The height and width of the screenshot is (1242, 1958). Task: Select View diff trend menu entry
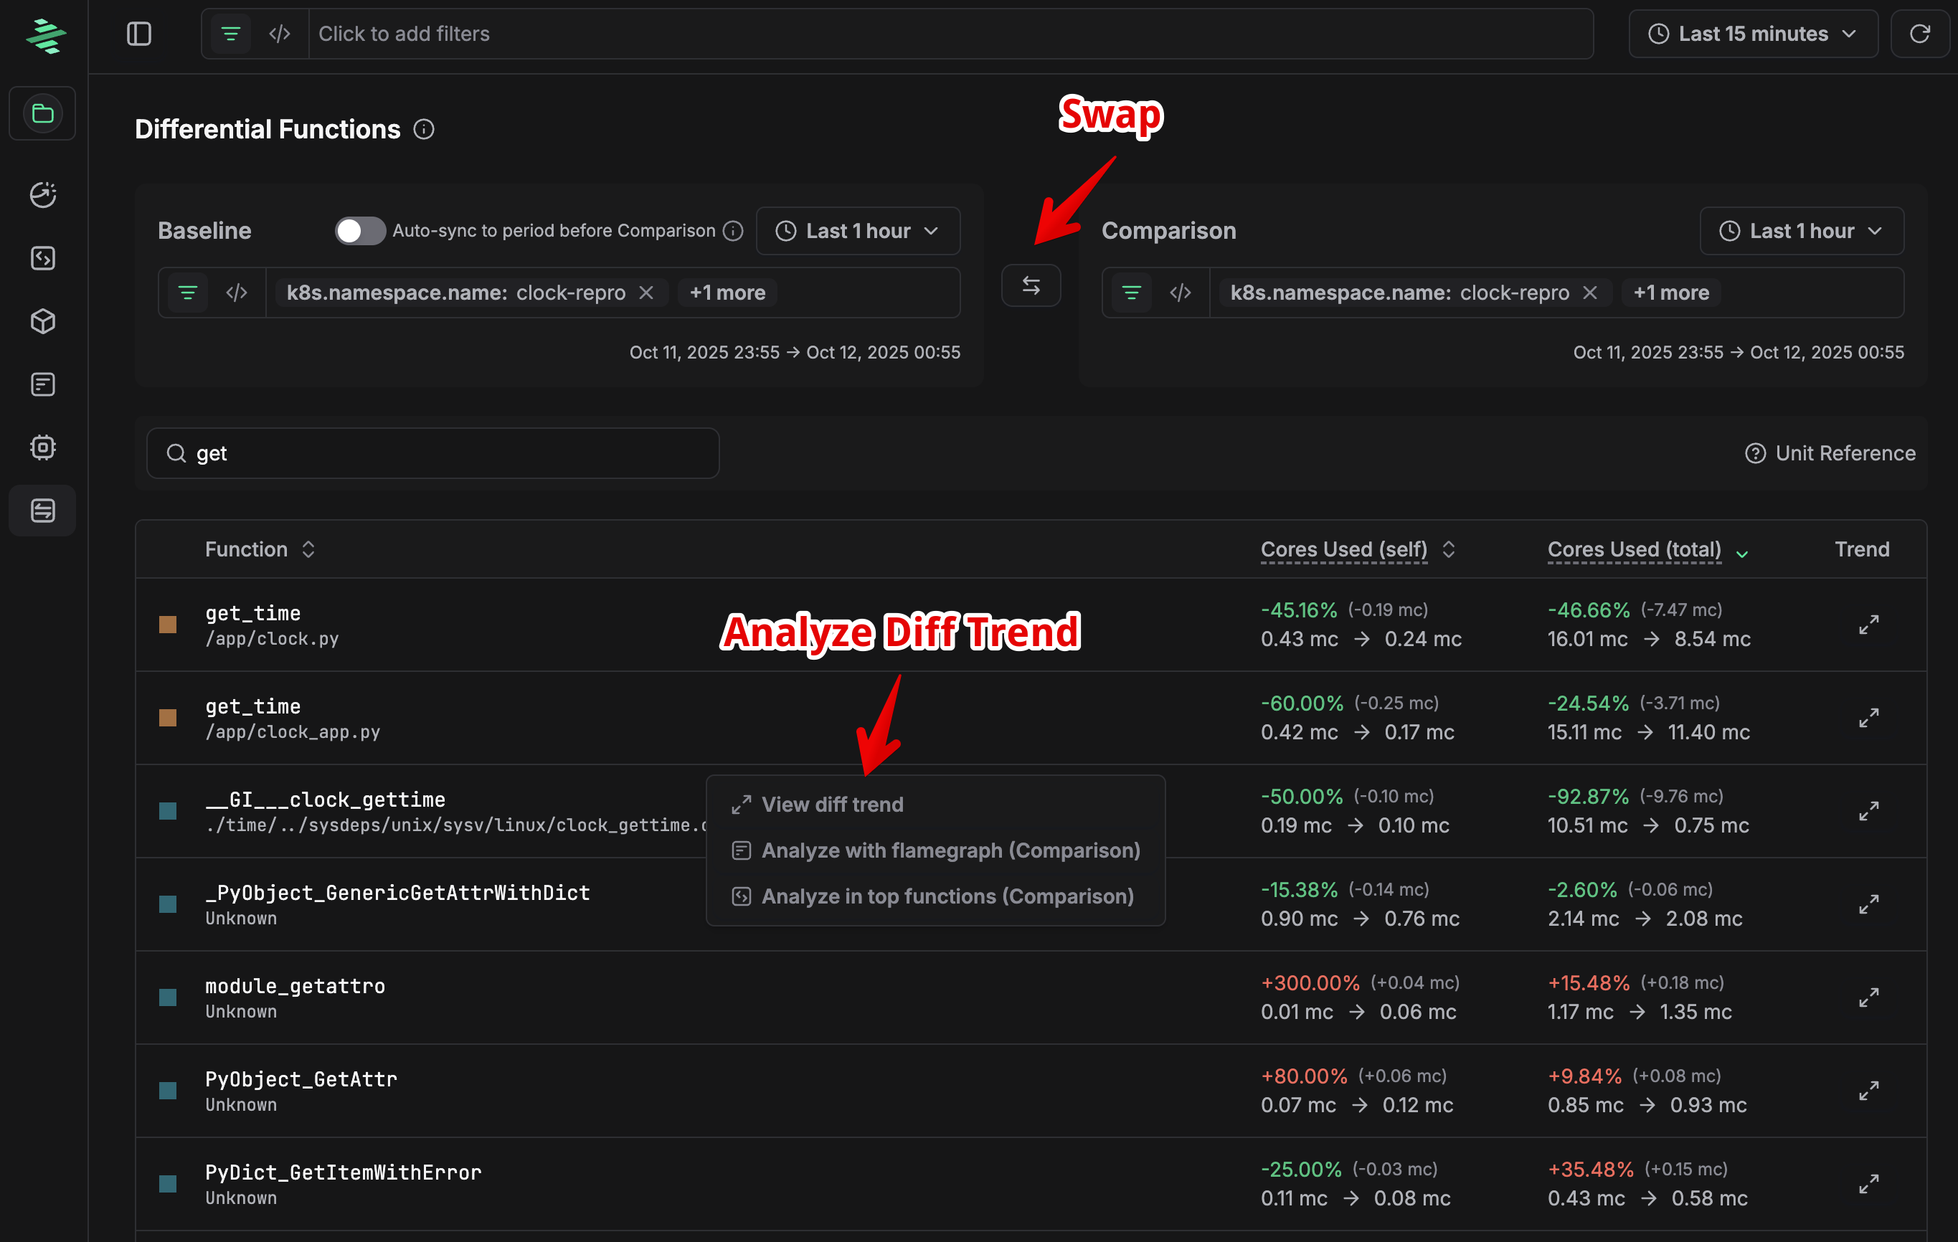(x=832, y=804)
